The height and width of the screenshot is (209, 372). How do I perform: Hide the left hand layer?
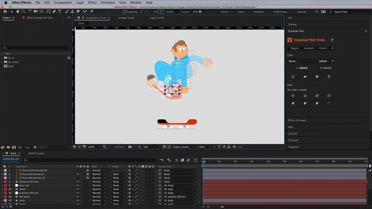(x=77, y=197)
